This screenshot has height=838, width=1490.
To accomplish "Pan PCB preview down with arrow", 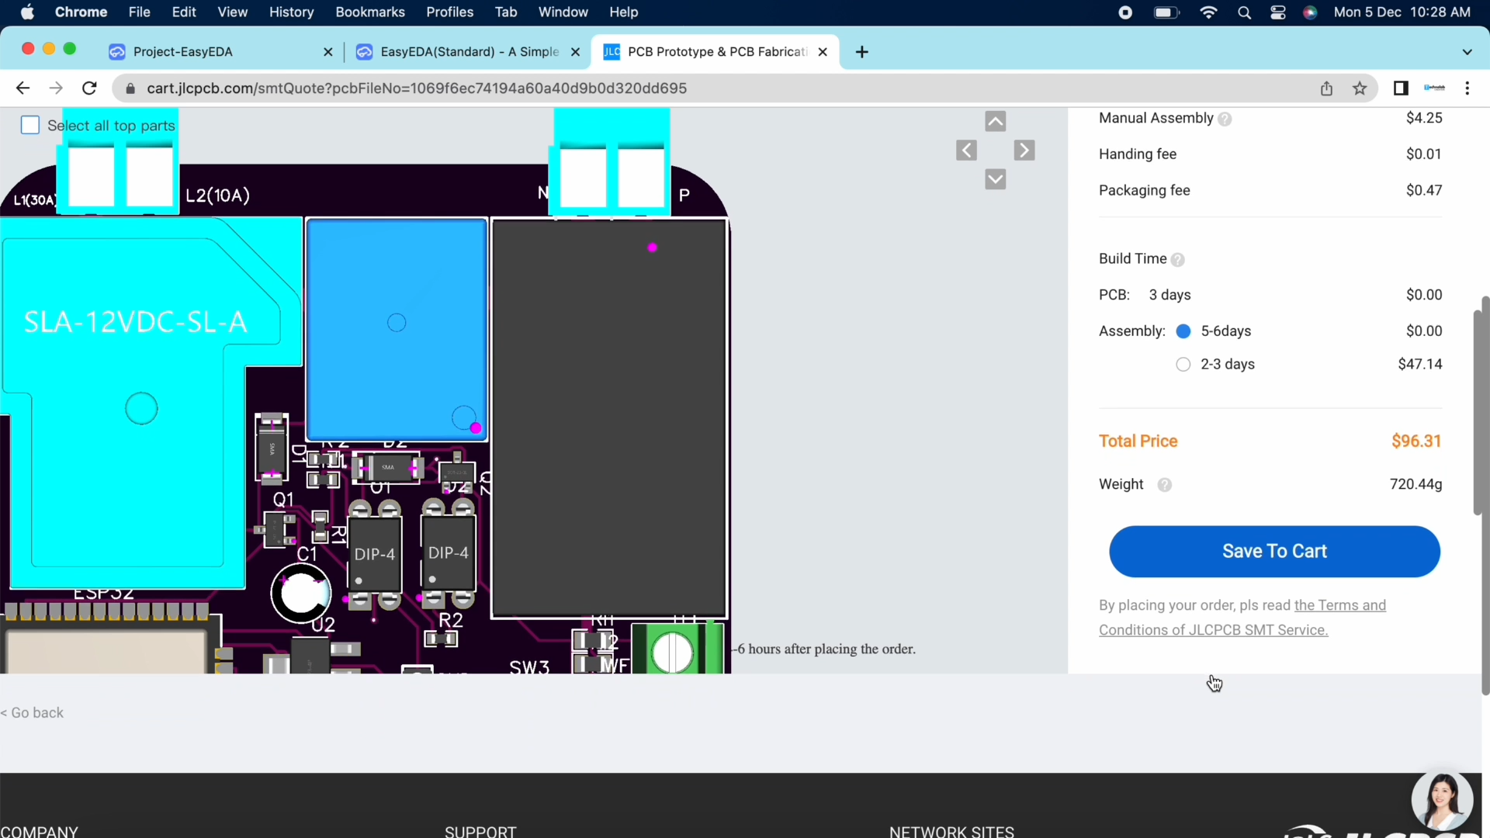I will coord(995,179).
